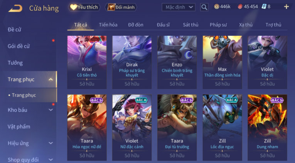Screen dimensions: 295x163
Task: Select the Xạ thủ tab
Action: tap(246, 25)
